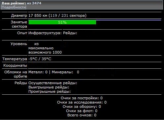Select the 'Температура' label

(15, 59)
